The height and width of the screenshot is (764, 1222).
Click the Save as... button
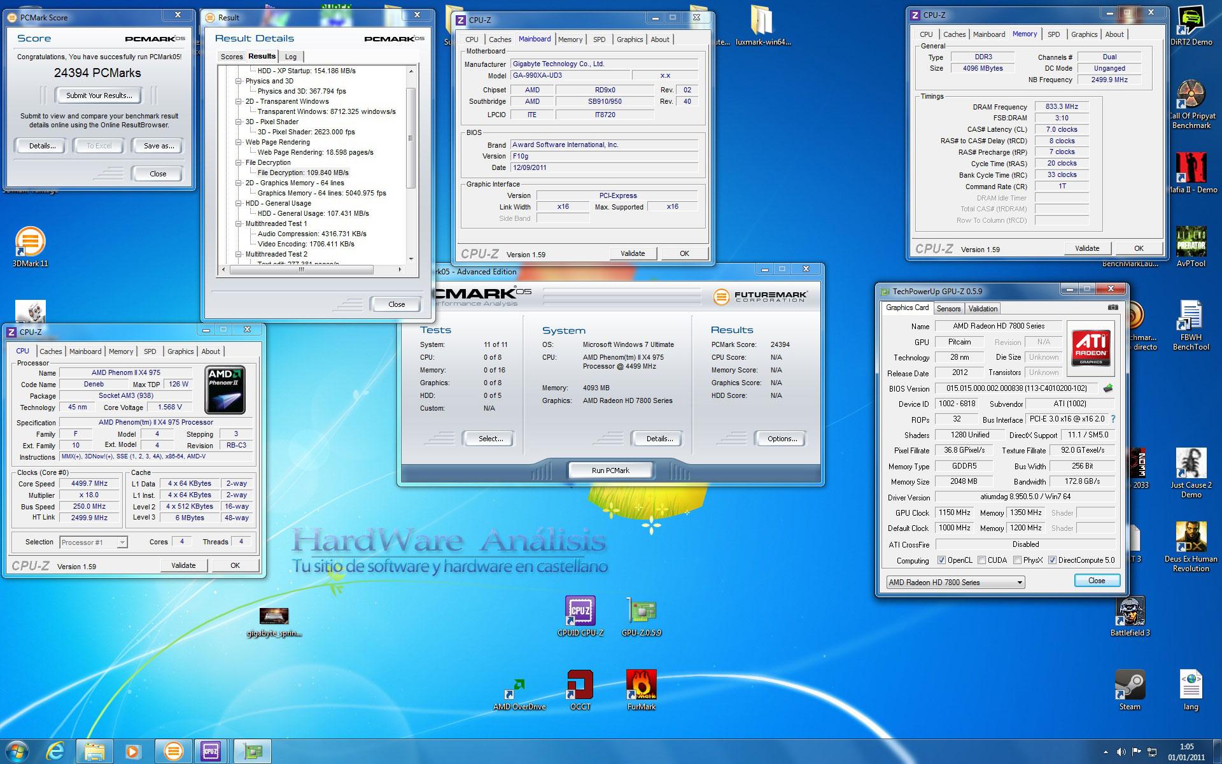[x=159, y=146]
